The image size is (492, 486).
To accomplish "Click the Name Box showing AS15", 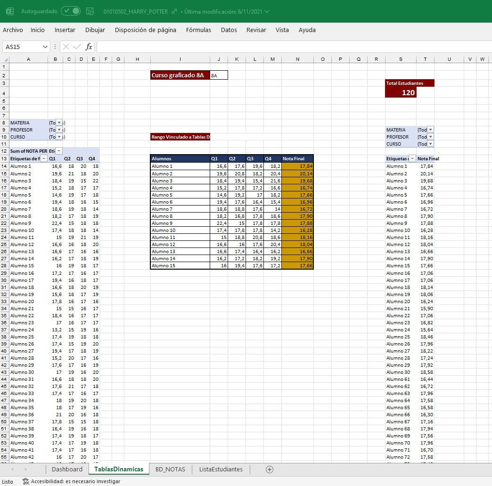I will tap(22, 47).
